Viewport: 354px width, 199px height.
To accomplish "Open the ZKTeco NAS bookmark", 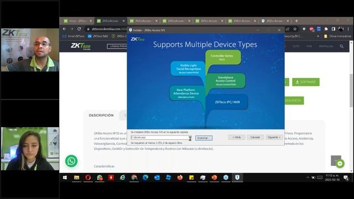I will click(98, 36).
